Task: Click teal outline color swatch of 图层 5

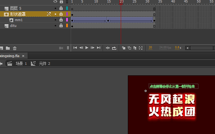Action: [67, 8]
